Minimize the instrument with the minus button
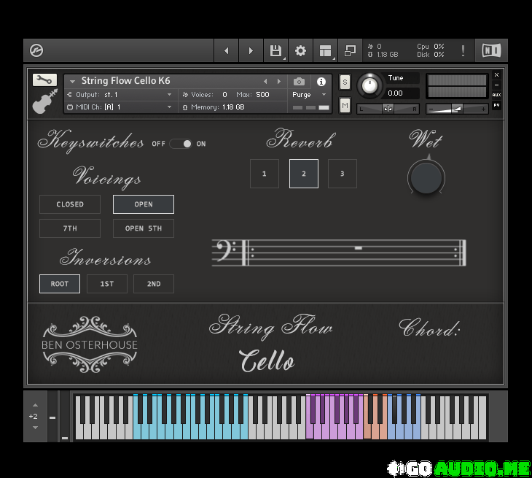This screenshot has width=532, height=478. (496, 85)
